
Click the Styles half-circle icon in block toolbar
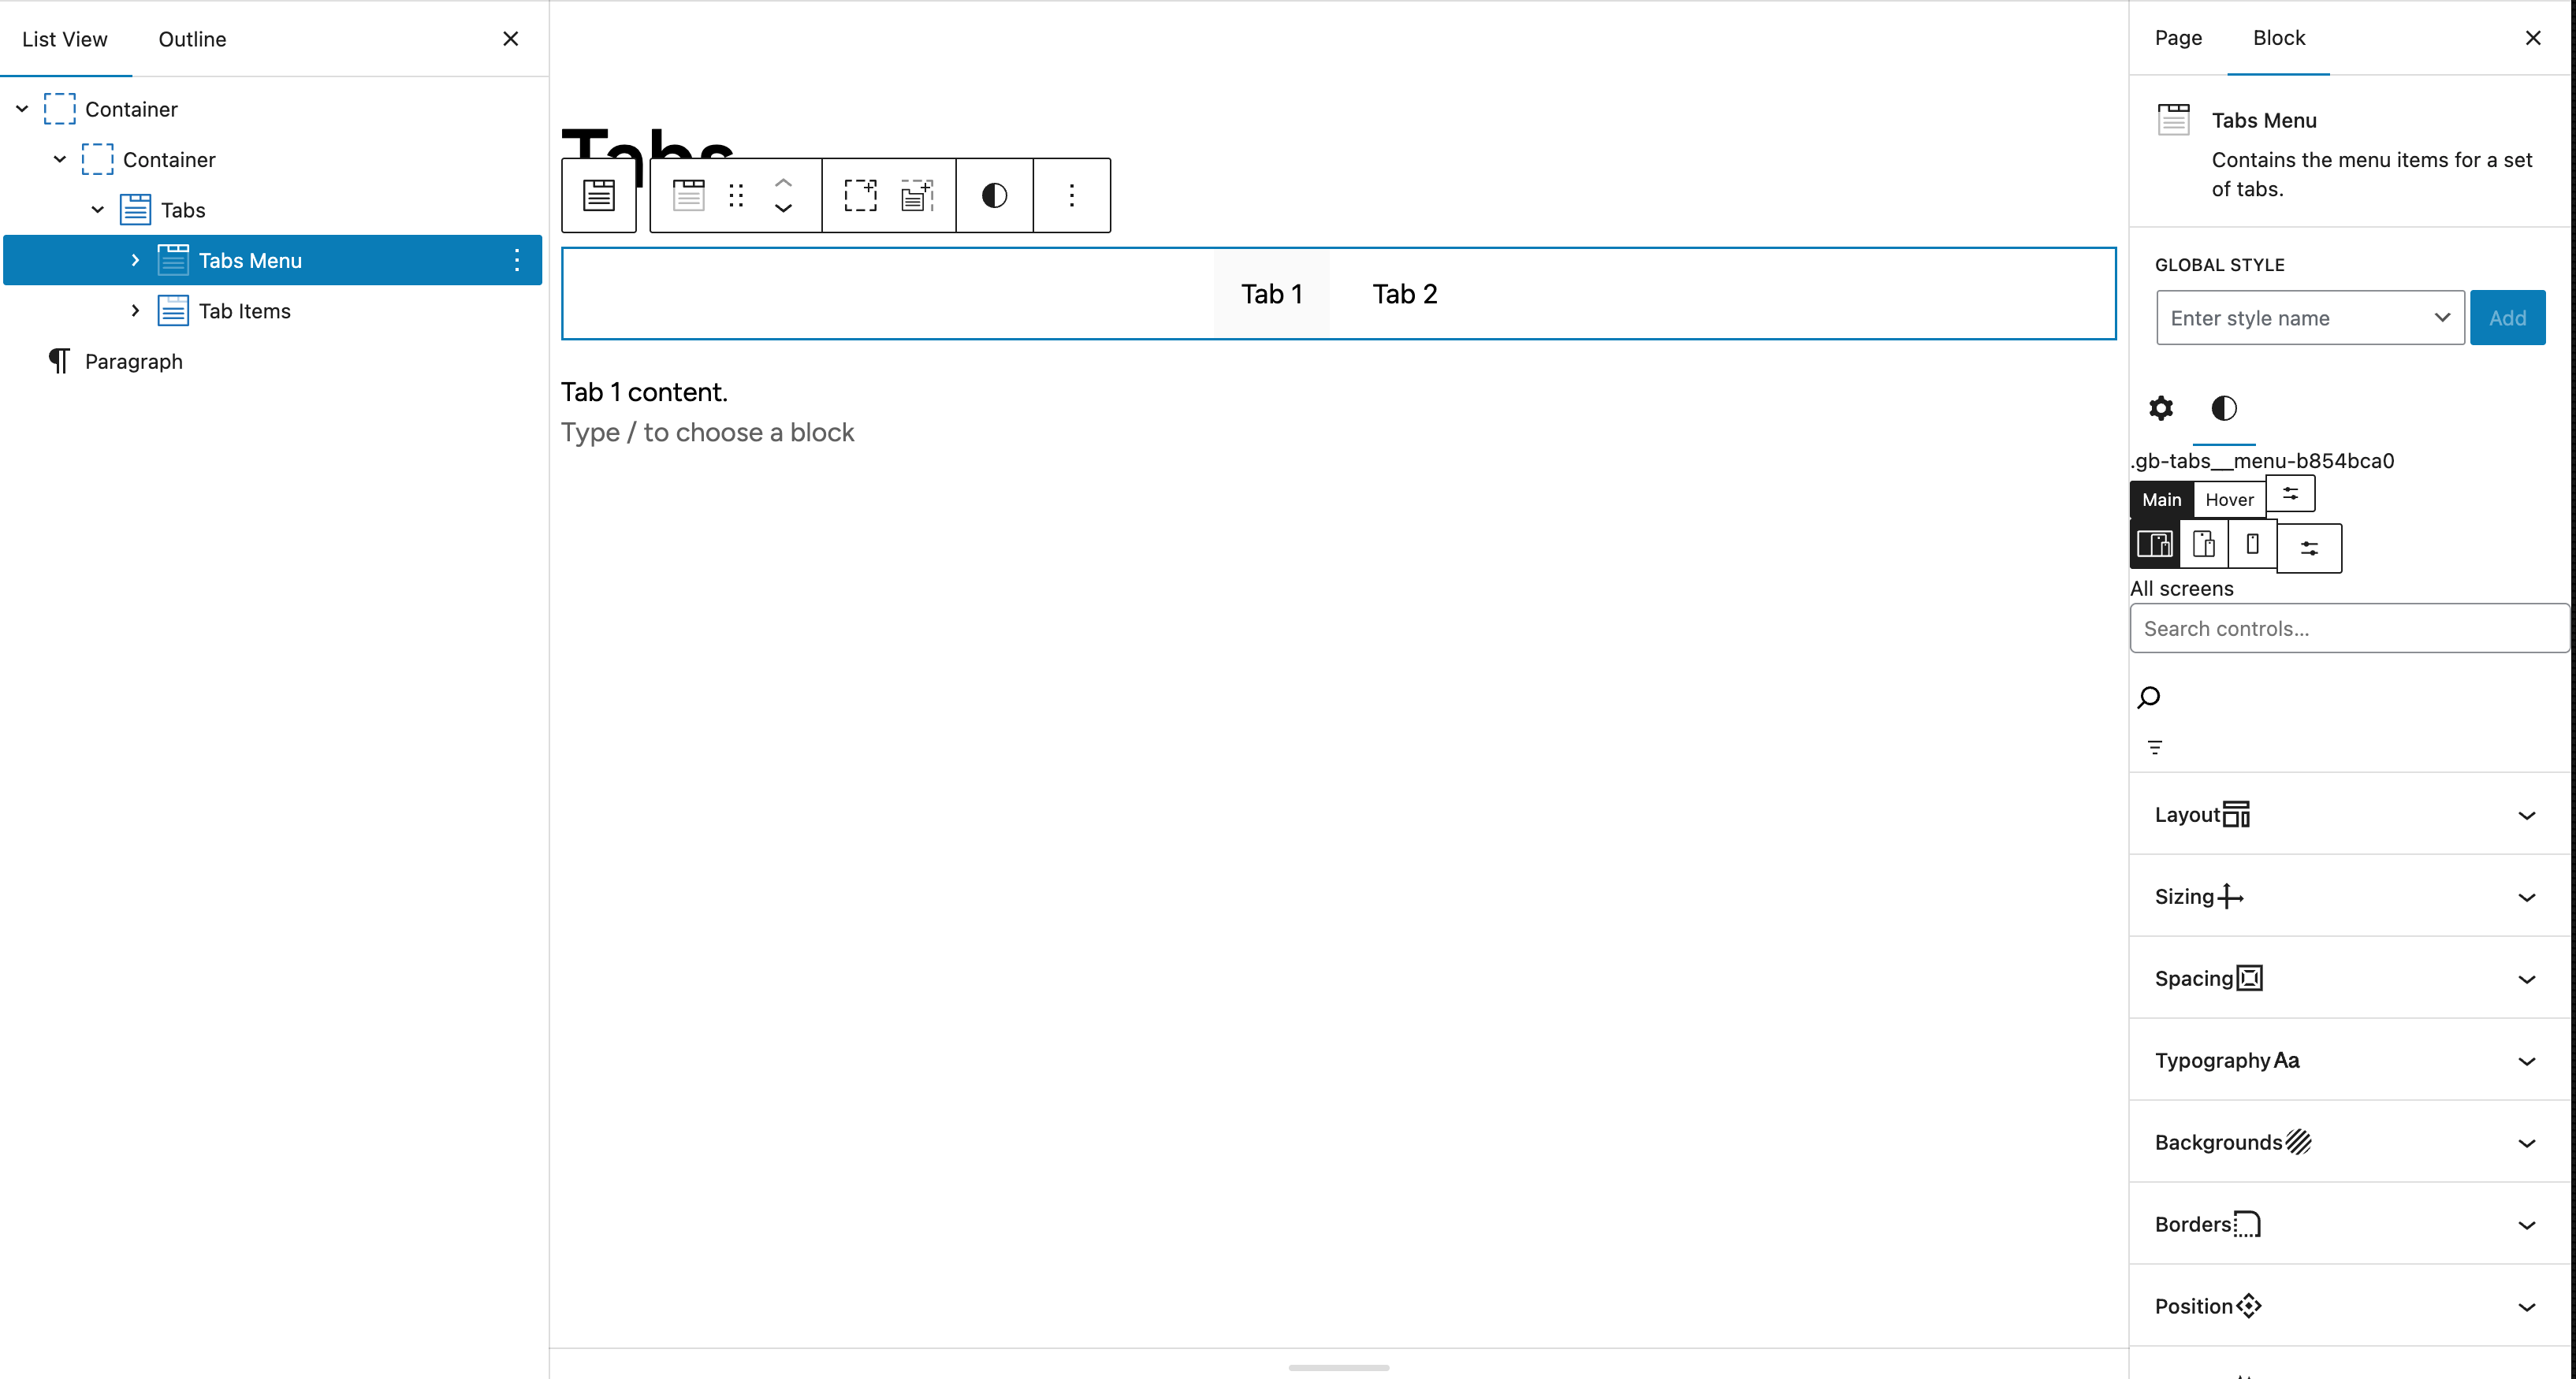tap(994, 195)
